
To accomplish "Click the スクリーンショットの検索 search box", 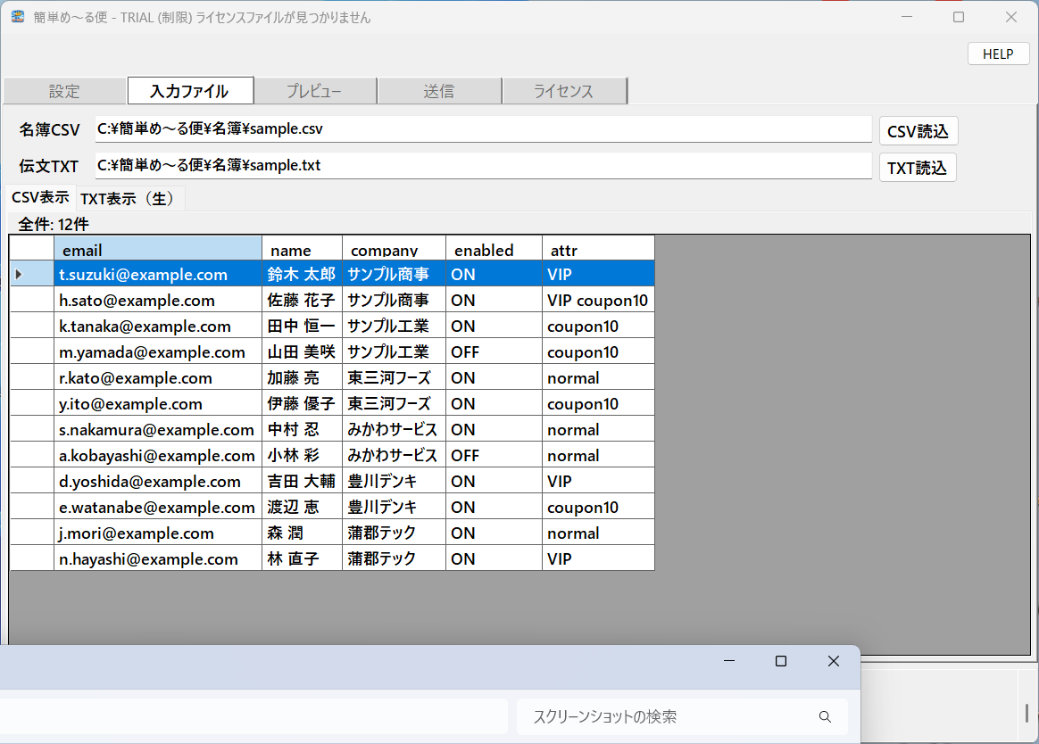I will click(669, 716).
